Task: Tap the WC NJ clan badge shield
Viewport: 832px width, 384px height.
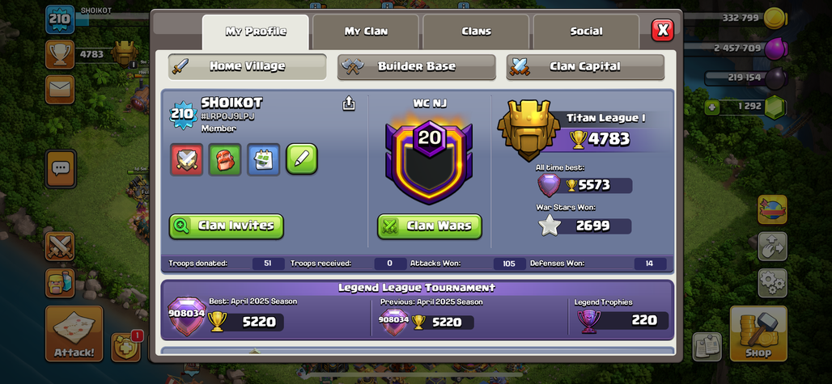Action: pyautogui.click(x=429, y=161)
